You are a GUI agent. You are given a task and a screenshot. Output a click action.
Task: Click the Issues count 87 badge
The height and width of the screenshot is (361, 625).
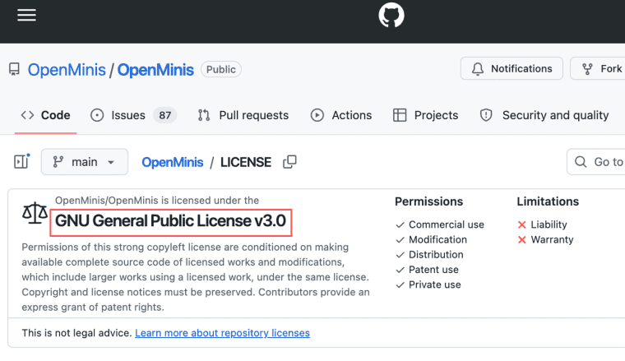(x=165, y=115)
